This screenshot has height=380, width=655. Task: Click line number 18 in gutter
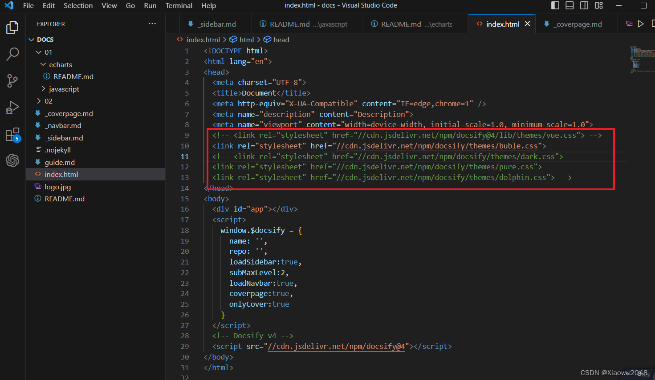(185, 230)
